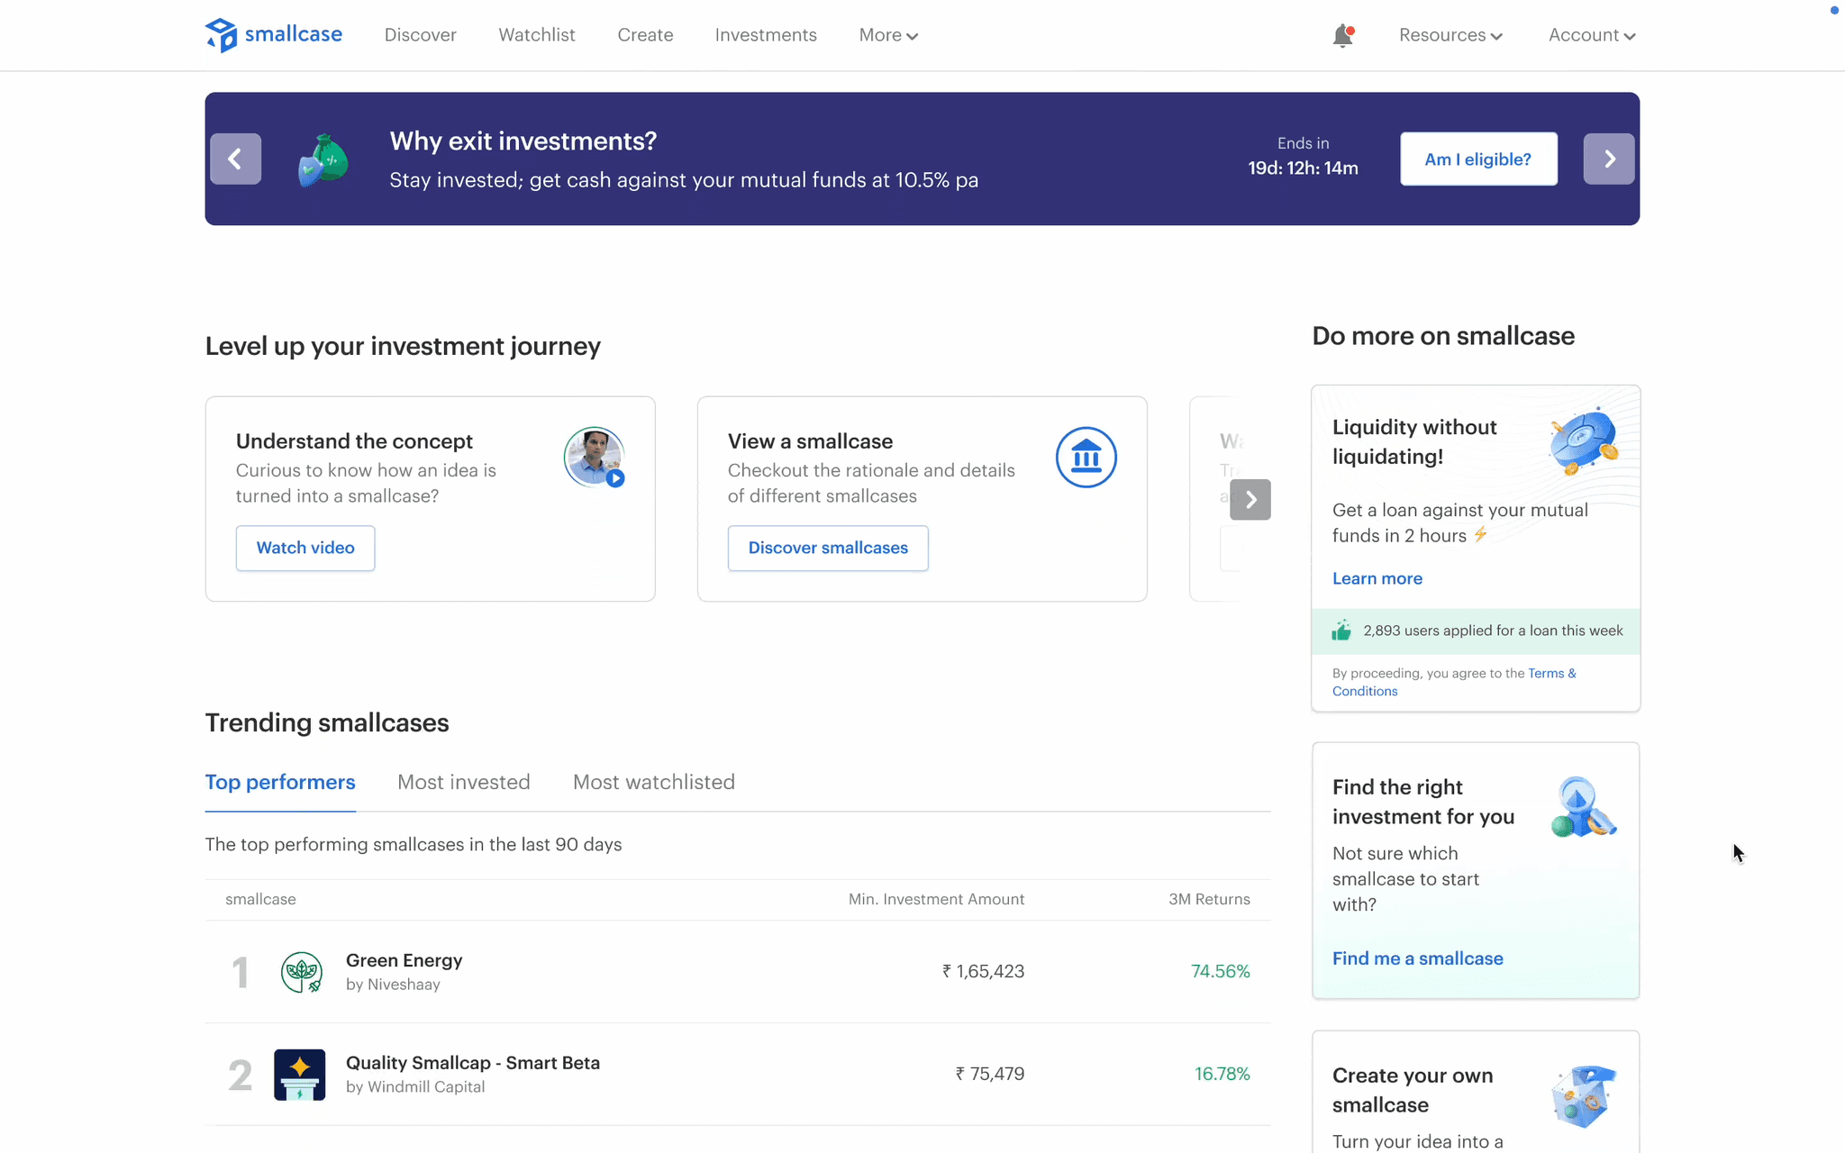Click the 19d: 12h: 14m countdown
1845x1153 pixels.
(x=1303, y=168)
